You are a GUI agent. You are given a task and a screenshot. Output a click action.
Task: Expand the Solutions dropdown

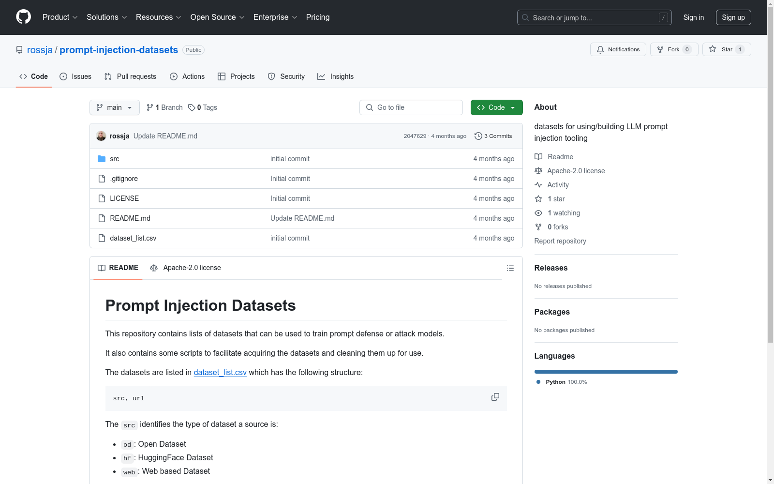coord(107,17)
